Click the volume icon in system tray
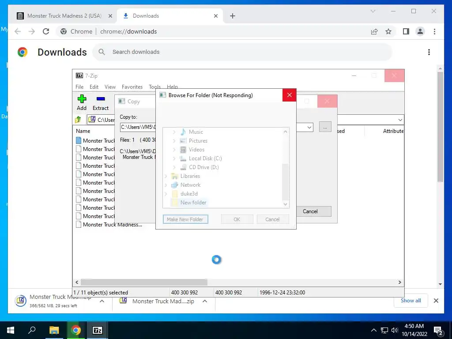This screenshot has height=339, width=452. tap(394, 330)
